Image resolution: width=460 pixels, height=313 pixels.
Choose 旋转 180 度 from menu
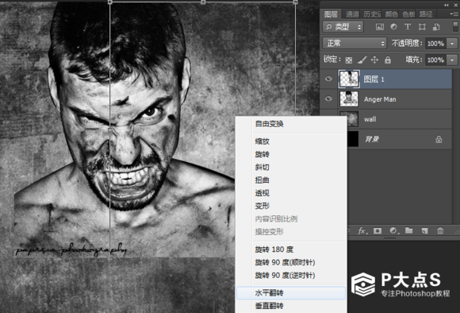click(291, 249)
